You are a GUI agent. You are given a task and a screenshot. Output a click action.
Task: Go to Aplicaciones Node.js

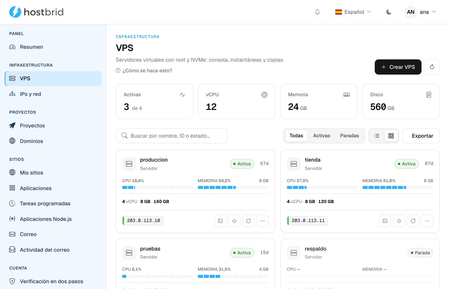[53, 219]
